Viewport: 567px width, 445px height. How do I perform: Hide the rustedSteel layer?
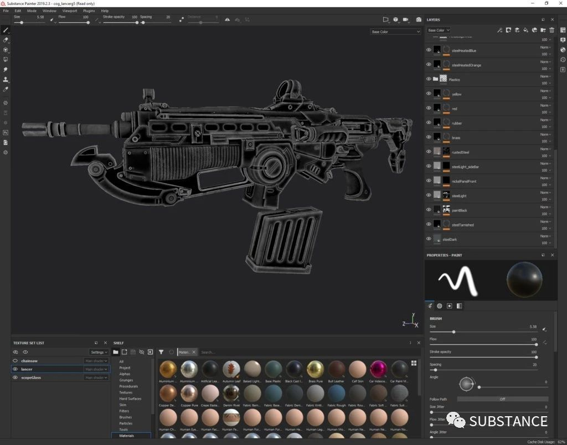coord(429,152)
